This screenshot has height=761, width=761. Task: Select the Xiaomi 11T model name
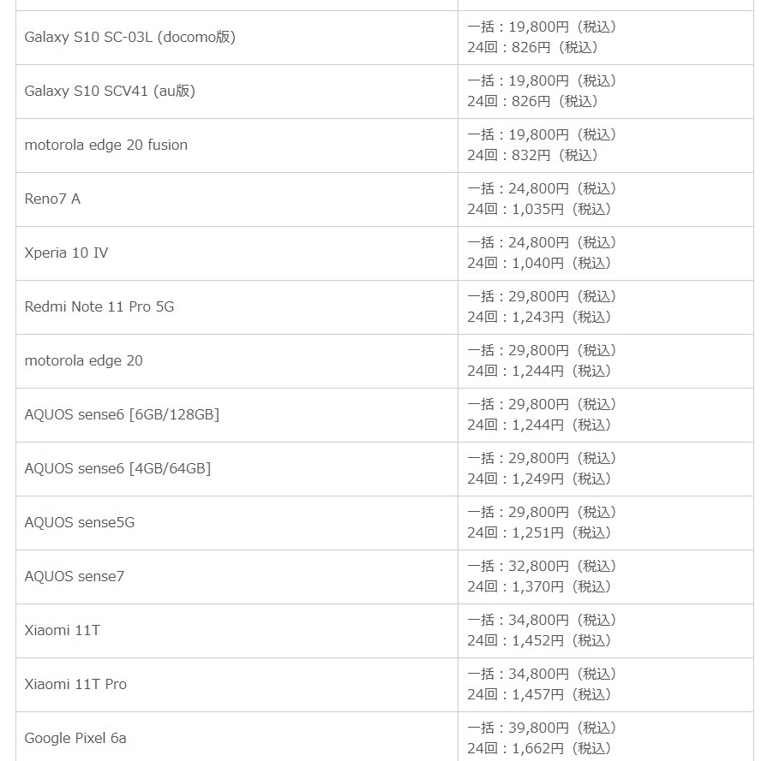pyautogui.click(x=62, y=630)
